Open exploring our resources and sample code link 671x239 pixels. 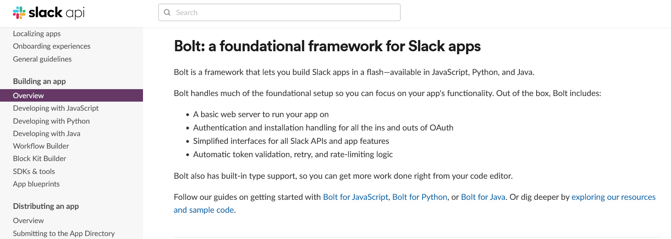click(613, 197)
